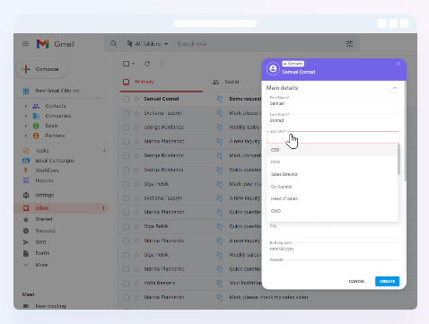This screenshot has width=429, height=324.
Task: Click the Contacts people icon in sidebar
Action: pos(36,106)
